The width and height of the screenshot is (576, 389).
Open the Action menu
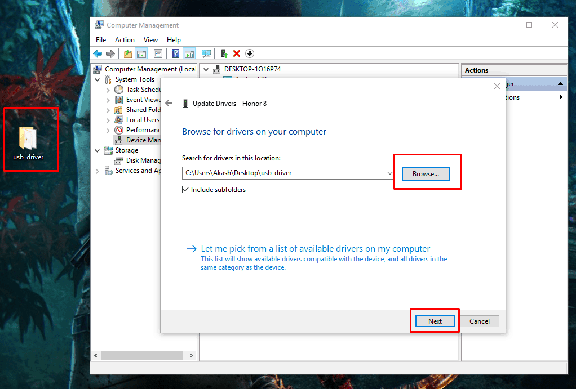[125, 40]
